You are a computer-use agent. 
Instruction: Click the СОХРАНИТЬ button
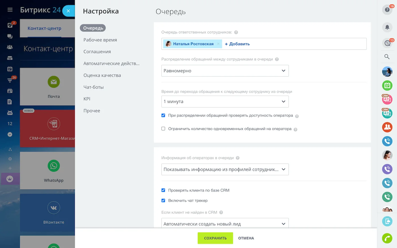tap(215, 238)
